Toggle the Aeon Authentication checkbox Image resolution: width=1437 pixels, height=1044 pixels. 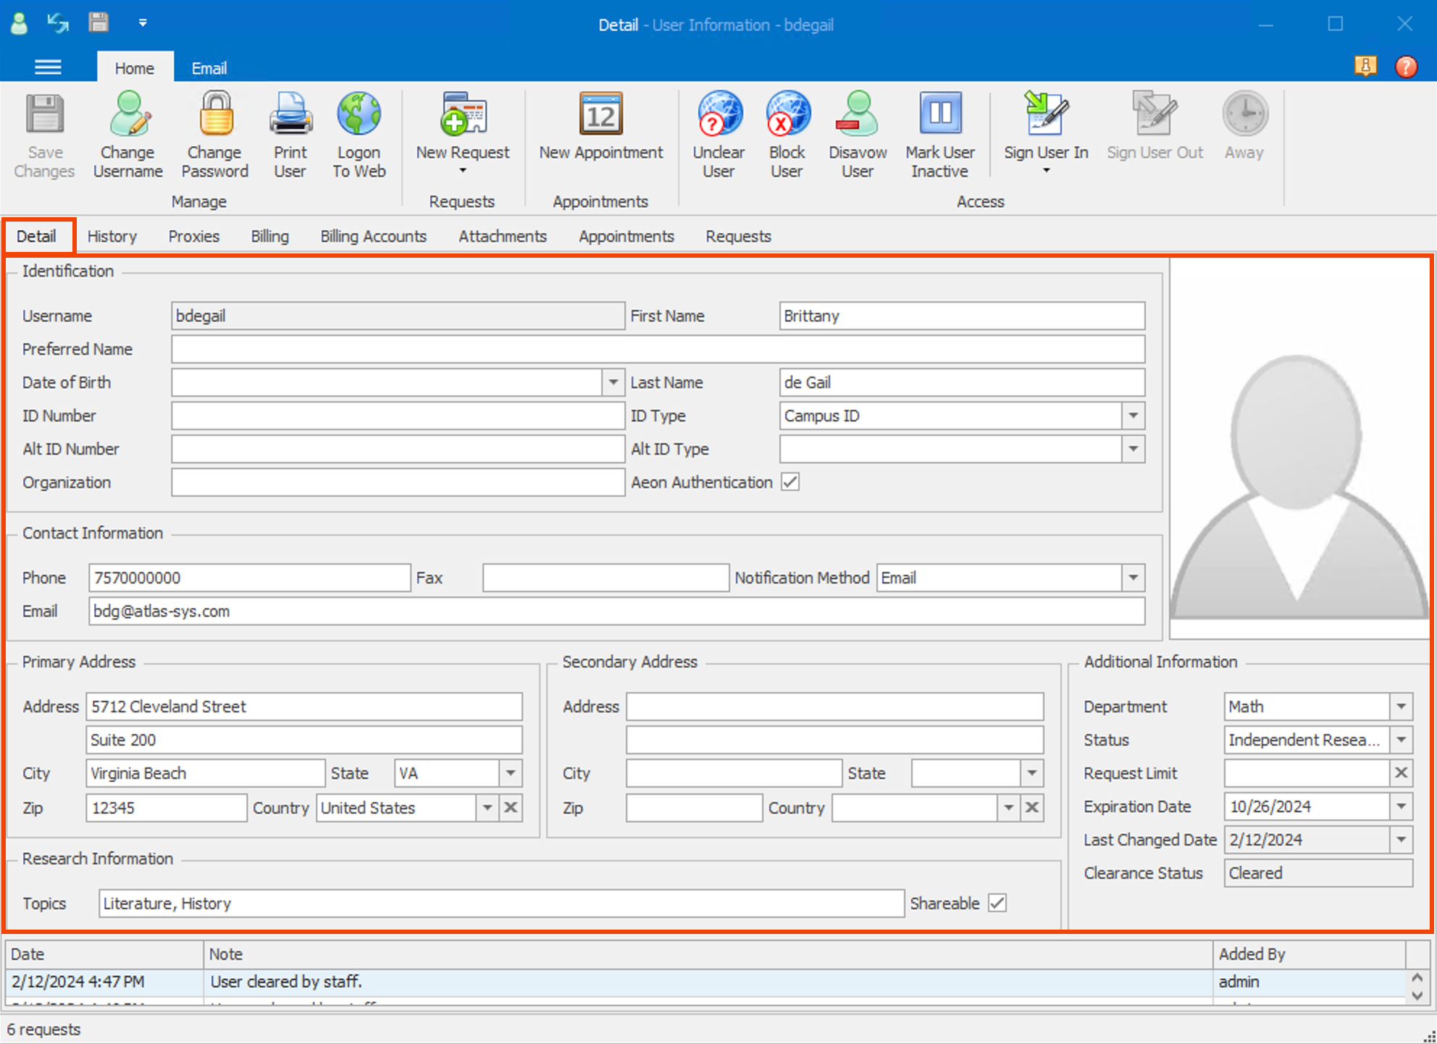point(791,482)
